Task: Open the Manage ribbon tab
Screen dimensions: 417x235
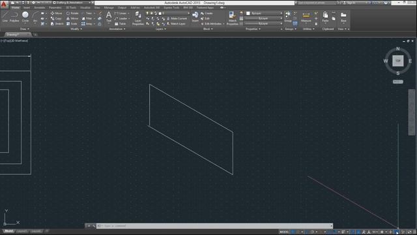Action: coord(109,8)
